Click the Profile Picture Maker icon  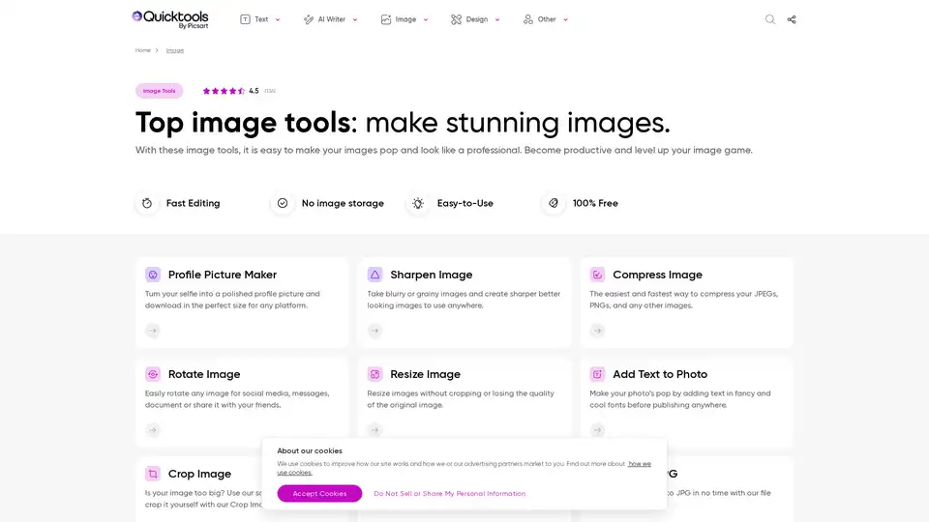153,275
